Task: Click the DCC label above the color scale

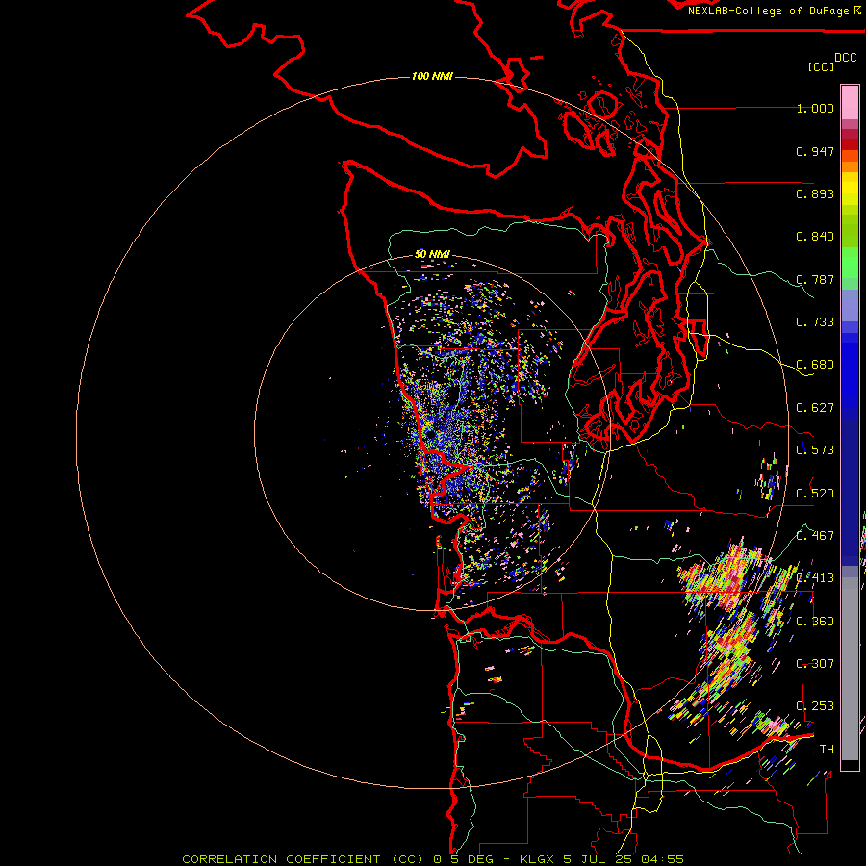Action: (x=845, y=58)
